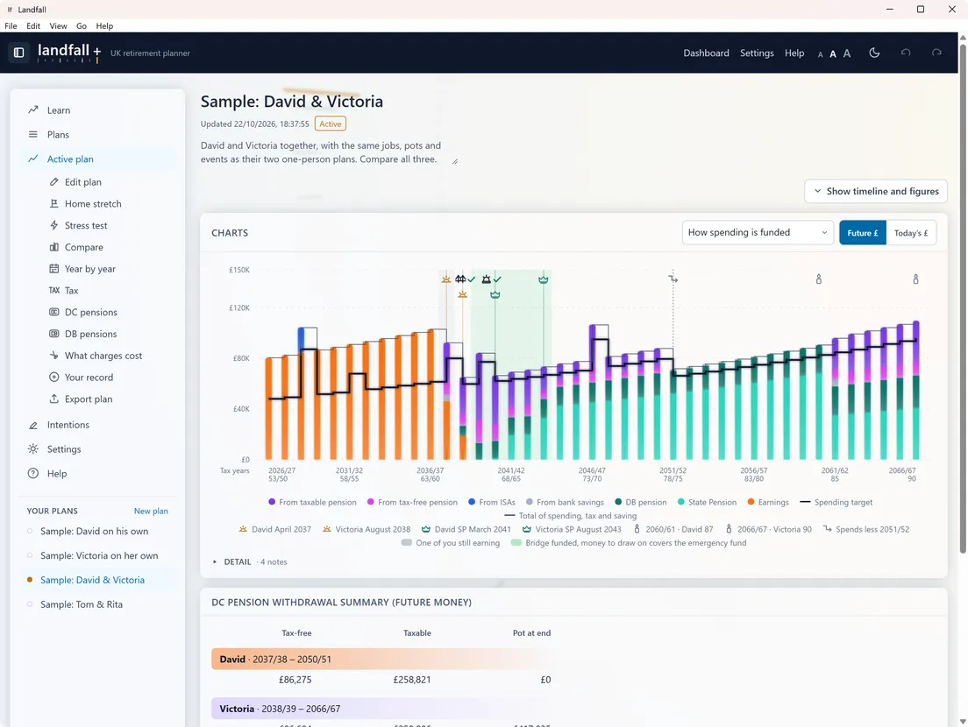This screenshot has width=968, height=727.
Task: Click Spends less 2051/52 chart marker
Action: point(673,279)
